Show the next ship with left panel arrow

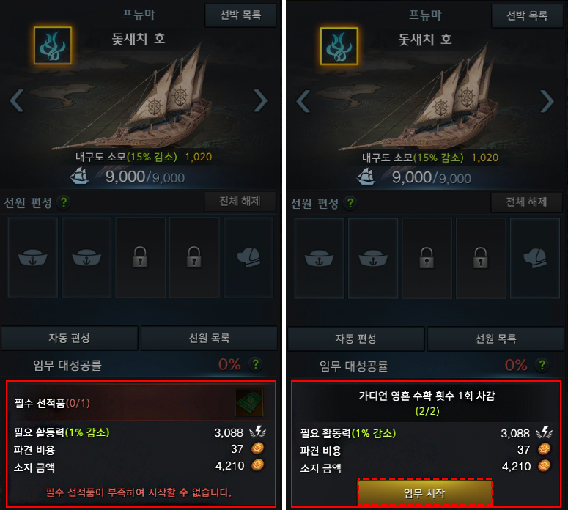tap(260, 100)
